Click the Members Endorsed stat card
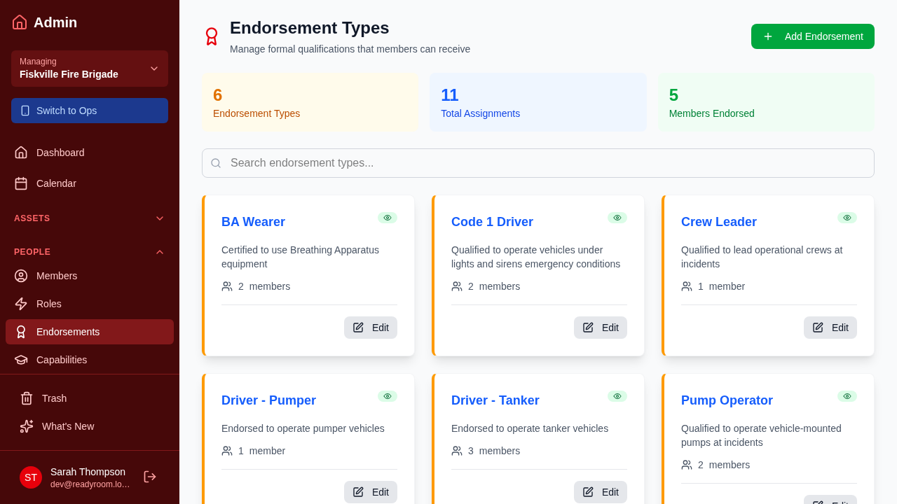897x504 pixels. tap(766, 102)
